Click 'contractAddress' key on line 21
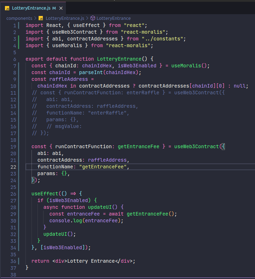Screen dimensions: 255x279 [x=59, y=160]
